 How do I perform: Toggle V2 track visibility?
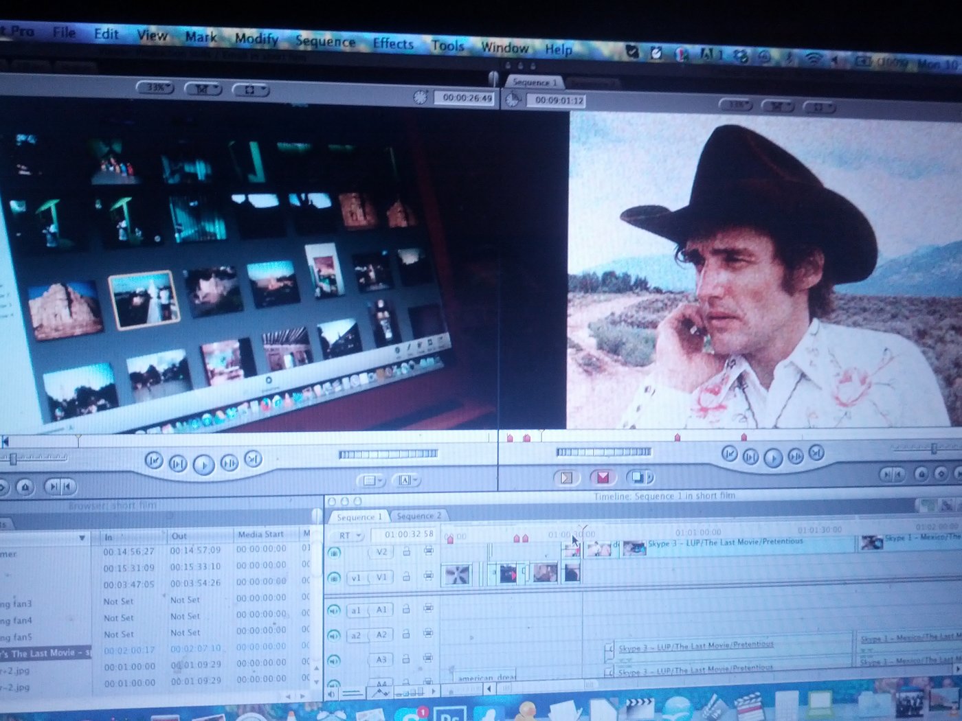click(334, 552)
